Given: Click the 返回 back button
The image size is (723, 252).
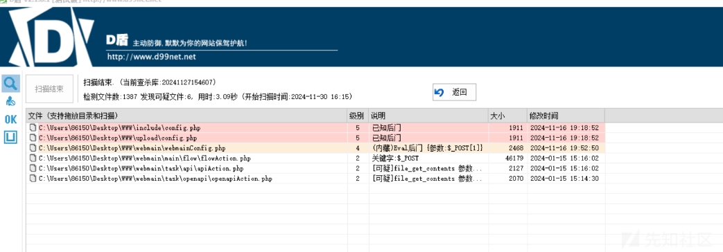Looking at the screenshot, I should pyautogui.click(x=454, y=92).
